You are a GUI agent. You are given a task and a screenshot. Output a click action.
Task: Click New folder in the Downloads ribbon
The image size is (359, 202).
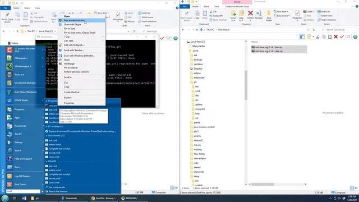[x=269, y=16]
